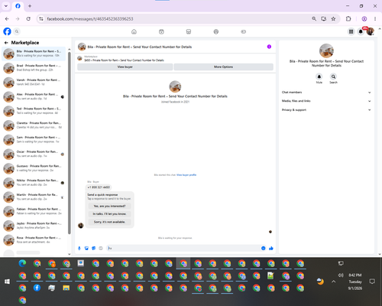Mute this conversation with the bell

pos(319,76)
